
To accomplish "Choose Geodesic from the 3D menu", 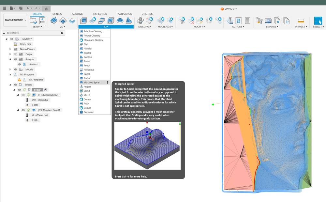I will tap(95, 112).
